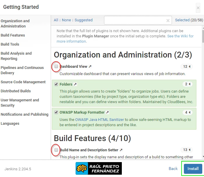Check the Build Name and Description Setter box
Screen dimensions: 204x177
(56, 150)
